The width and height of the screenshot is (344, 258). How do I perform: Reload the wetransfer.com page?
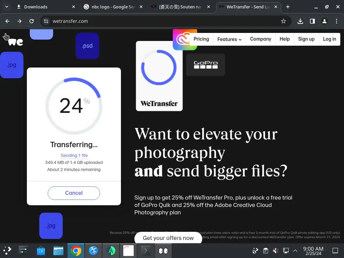[32, 21]
